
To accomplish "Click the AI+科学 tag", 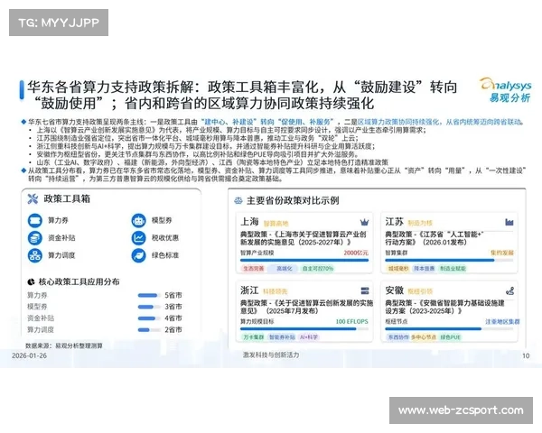I will coord(308,337).
